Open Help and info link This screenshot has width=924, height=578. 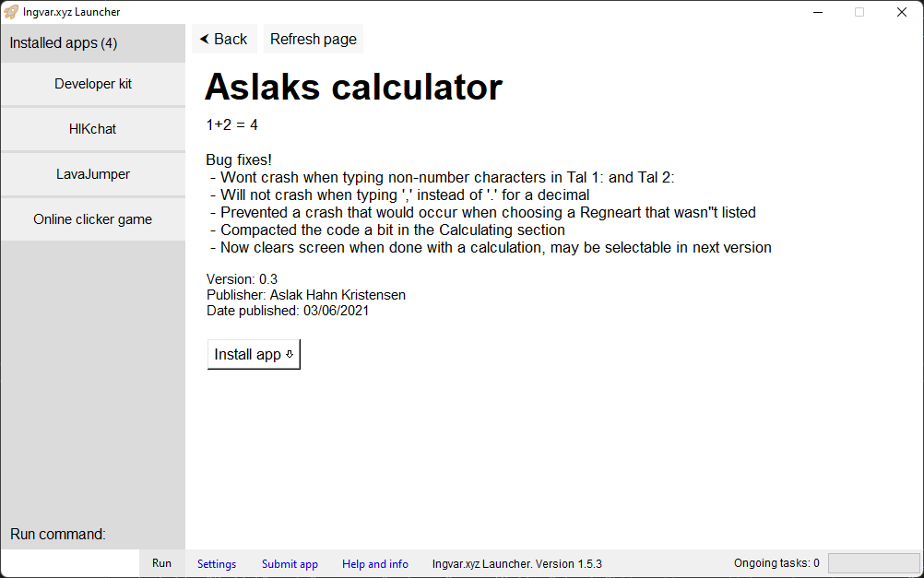(x=374, y=564)
